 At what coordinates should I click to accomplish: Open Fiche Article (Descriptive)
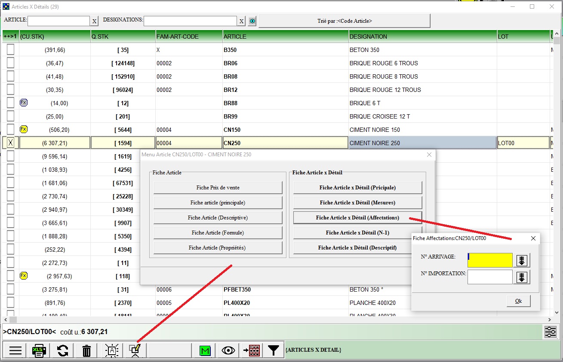click(x=218, y=218)
